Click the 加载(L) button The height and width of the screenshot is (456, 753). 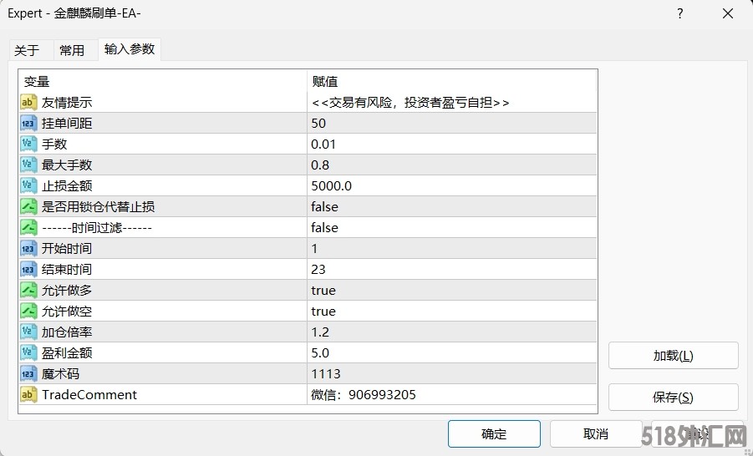tap(673, 356)
